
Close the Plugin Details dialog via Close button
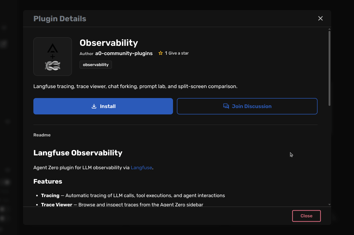click(x=306, y=216)
